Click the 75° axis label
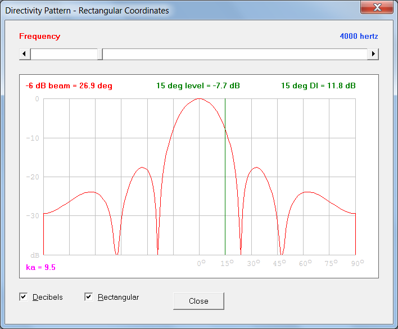The image size is (398, 329). (x=331, y=263)
